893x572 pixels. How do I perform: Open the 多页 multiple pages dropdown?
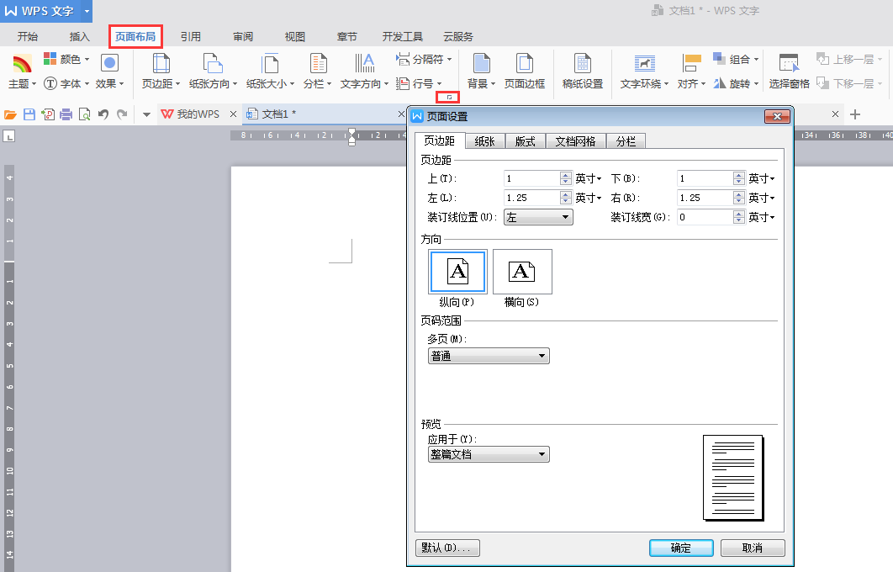point(489,357)
